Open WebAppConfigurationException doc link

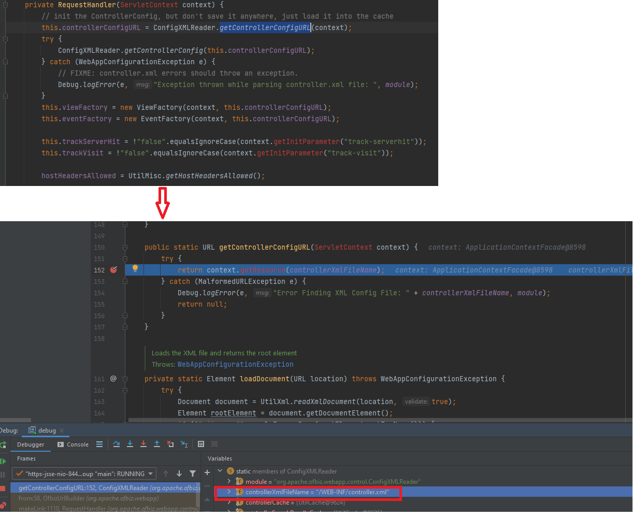pos(236,364)
